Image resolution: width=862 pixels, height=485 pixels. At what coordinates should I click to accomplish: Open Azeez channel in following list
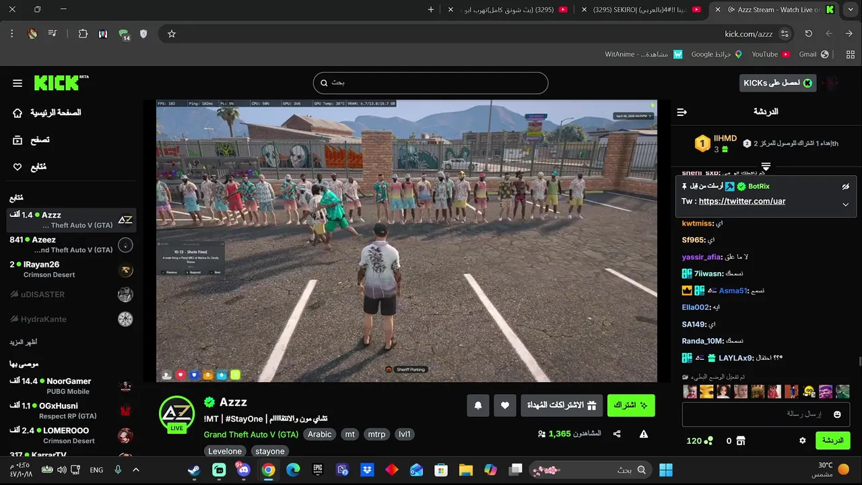71,245
